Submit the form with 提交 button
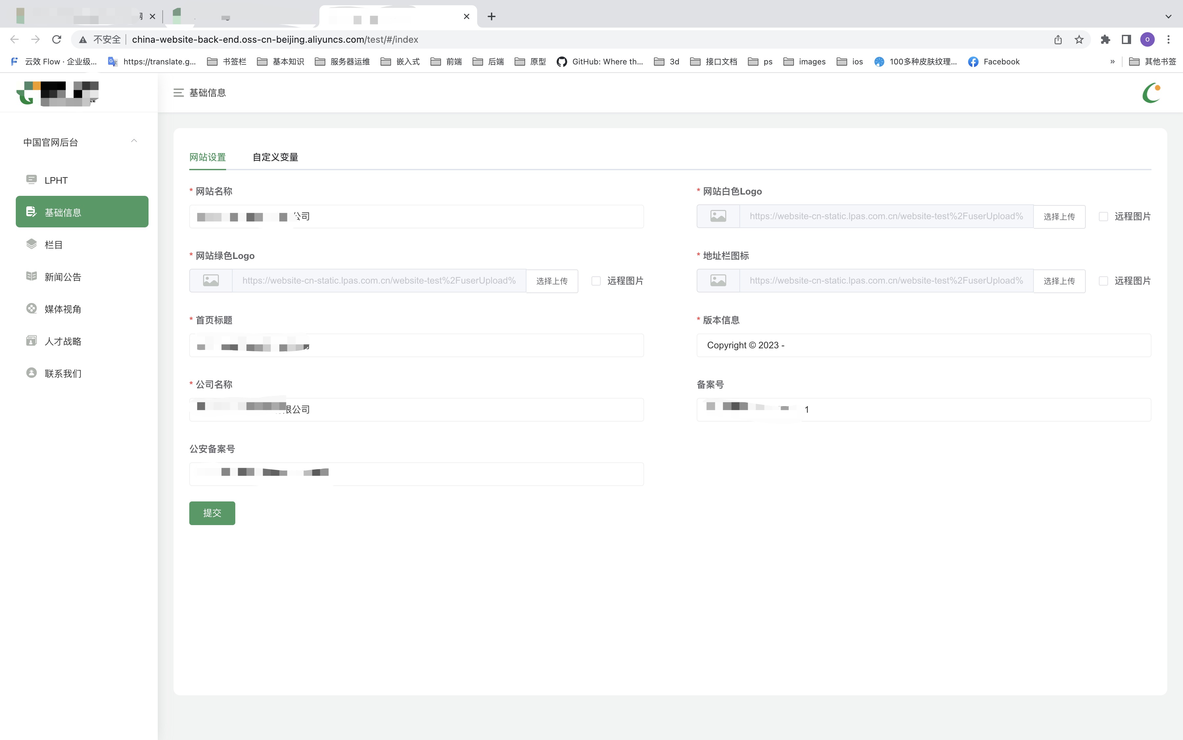Image resolution: width=1183 pixels, height=740 pixels. point(212,513)
